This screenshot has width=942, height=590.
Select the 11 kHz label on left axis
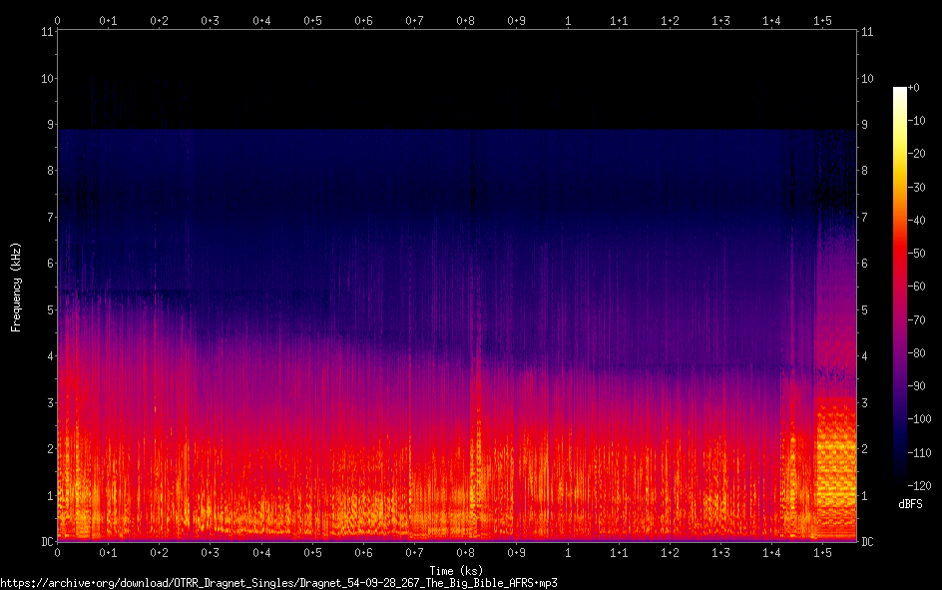[x=46, y=32]
